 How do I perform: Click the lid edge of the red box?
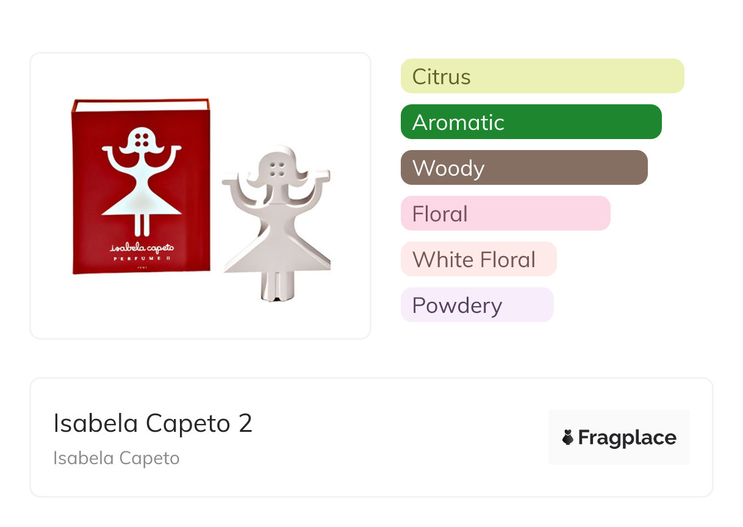[140, 106]
